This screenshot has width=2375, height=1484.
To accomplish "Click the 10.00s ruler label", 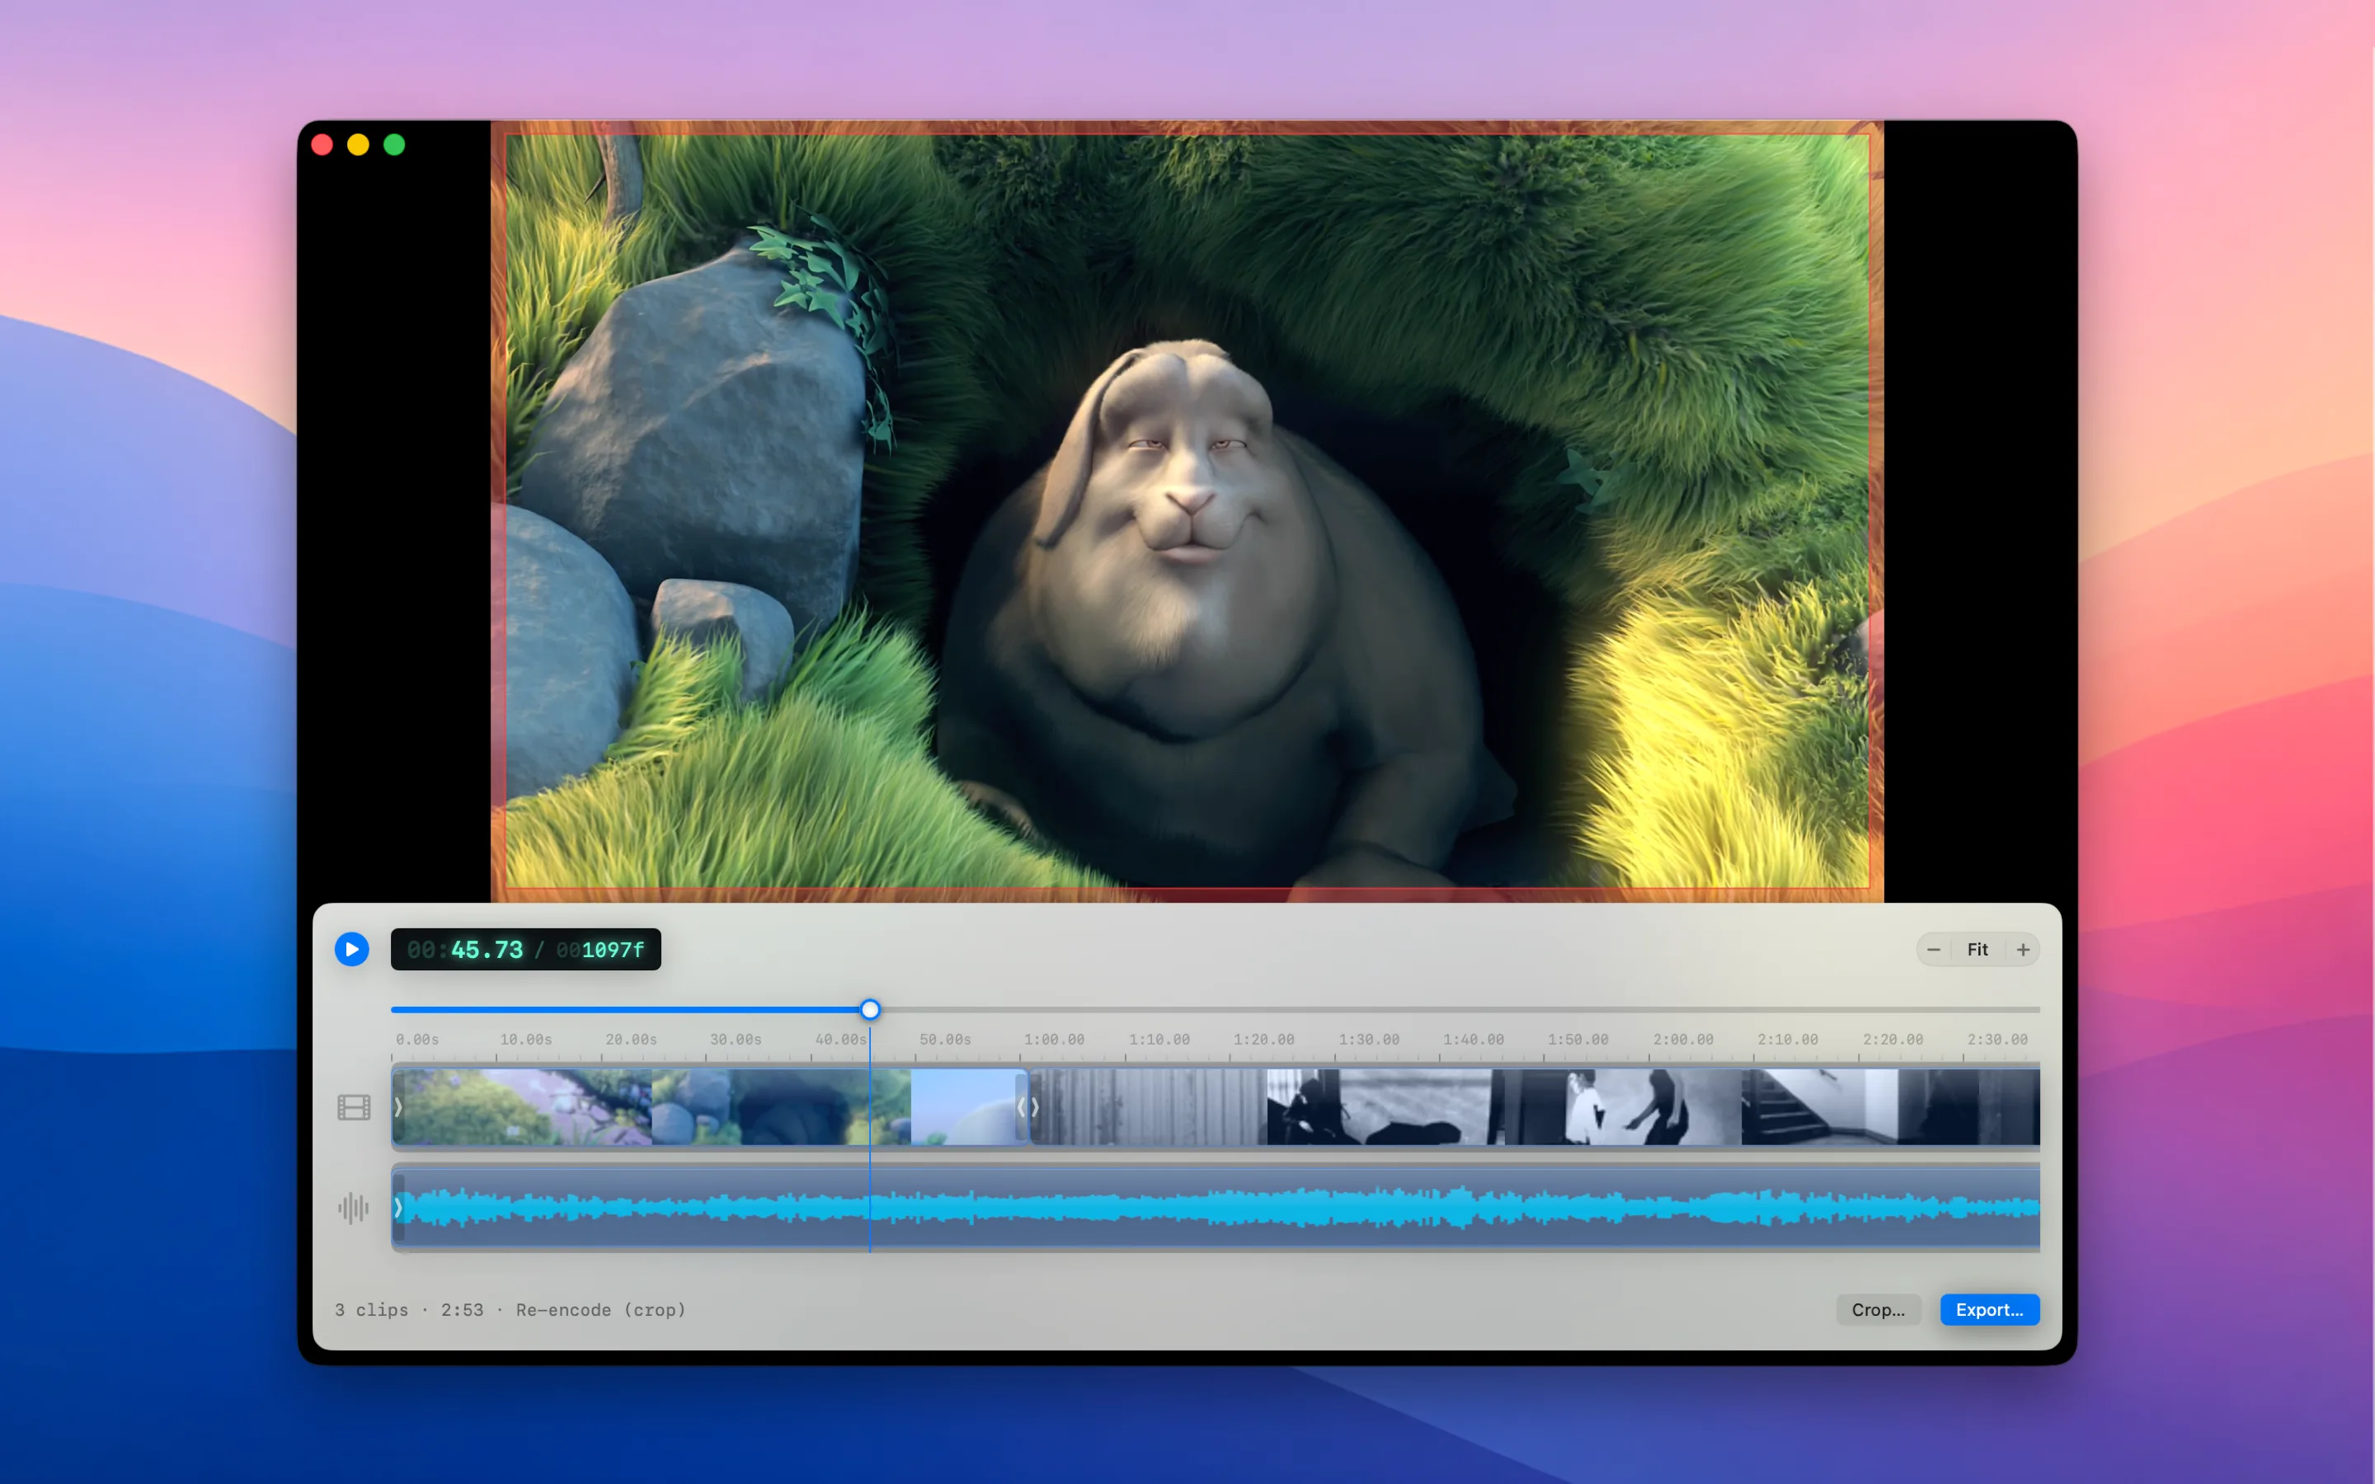I will click(x=526, y=1040).
